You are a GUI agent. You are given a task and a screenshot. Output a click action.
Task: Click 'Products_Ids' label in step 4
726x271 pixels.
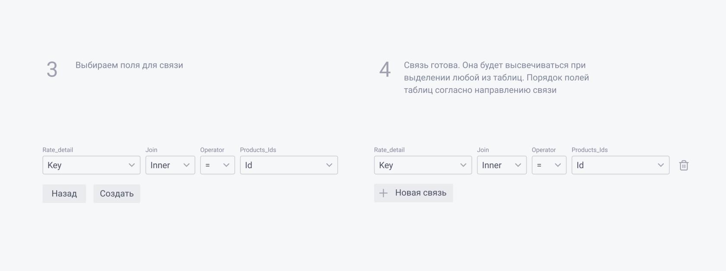click(589, 150)
